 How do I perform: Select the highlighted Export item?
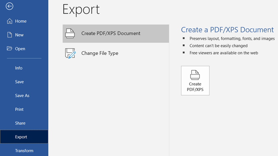(x=24, y=137)
